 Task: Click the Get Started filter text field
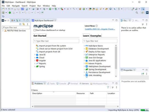point(56,41)
